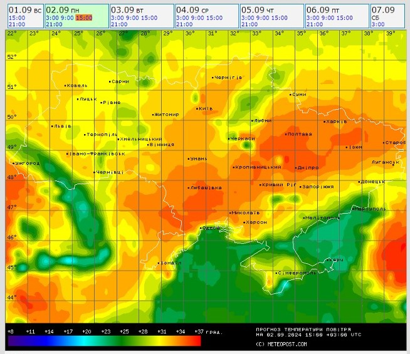Click the METEOPOST.COM copyright text
Viewport: 410px width, 354px height.
click(281, 344)
